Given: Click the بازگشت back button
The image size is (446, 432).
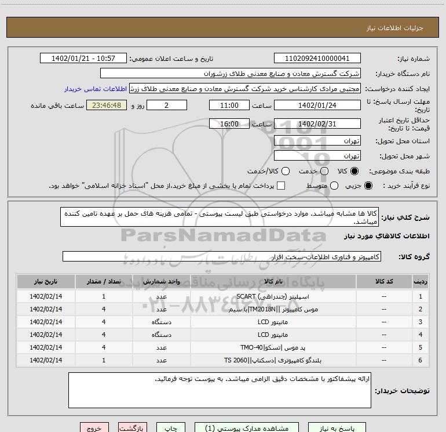Looking at the screenshot, I should pyautogui.click(x=133, y=429).
